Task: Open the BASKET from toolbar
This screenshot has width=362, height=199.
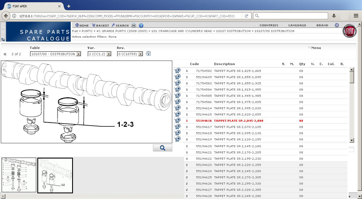Action: 100,25
